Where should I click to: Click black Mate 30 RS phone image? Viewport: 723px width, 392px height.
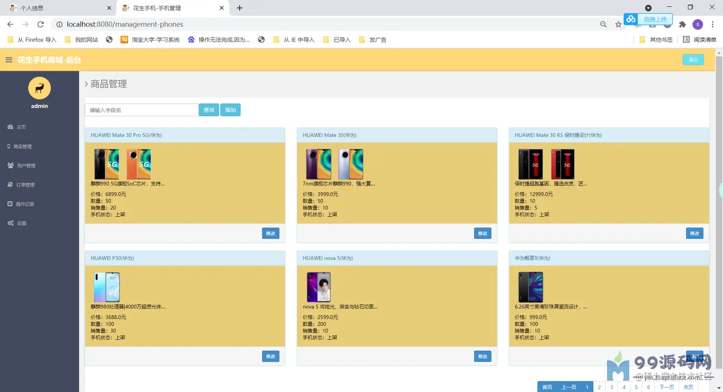pyautogui.click(x=530, y=164)
